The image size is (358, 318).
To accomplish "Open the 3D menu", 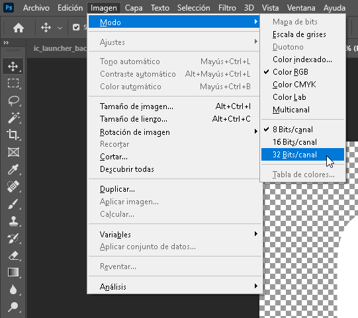I will [x=249, y=8].
